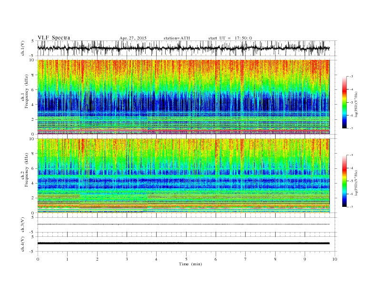This screenshot has width=377, height=291.
Task: Click the "-3" label on ch.1 color scale
Action: click(351, 77)
